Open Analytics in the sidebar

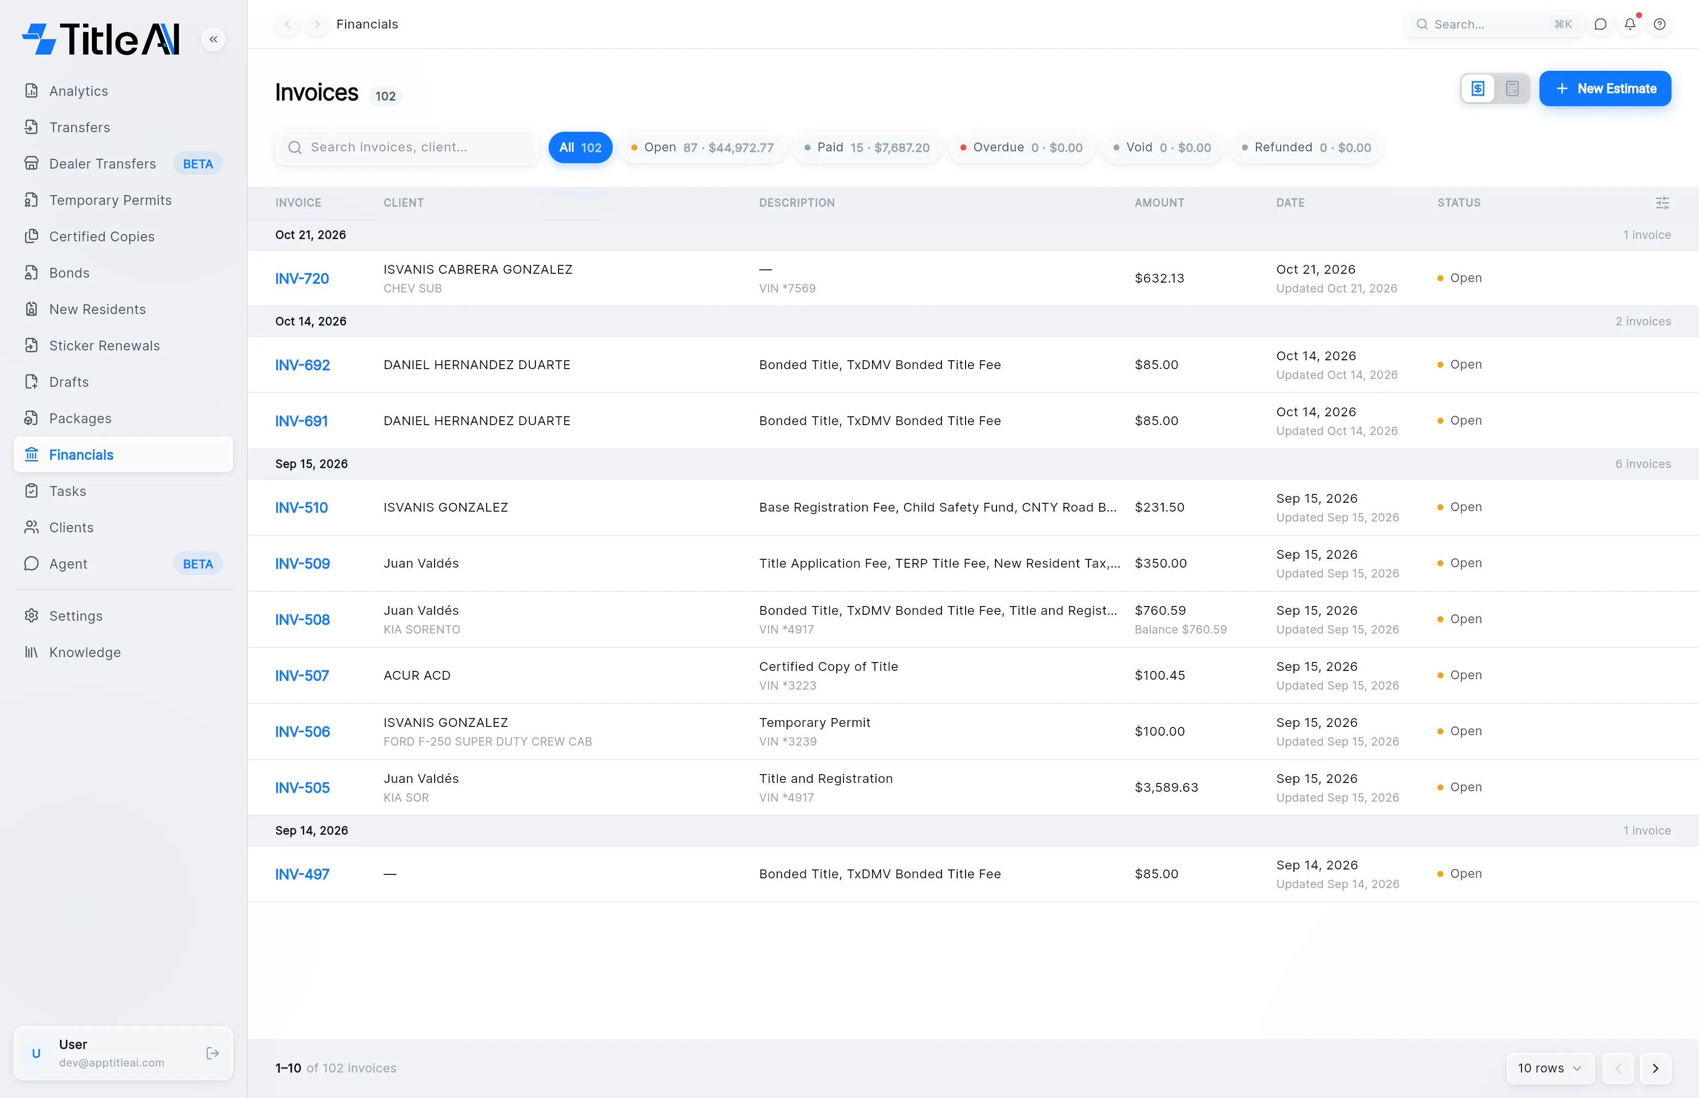tap(123, 91)
